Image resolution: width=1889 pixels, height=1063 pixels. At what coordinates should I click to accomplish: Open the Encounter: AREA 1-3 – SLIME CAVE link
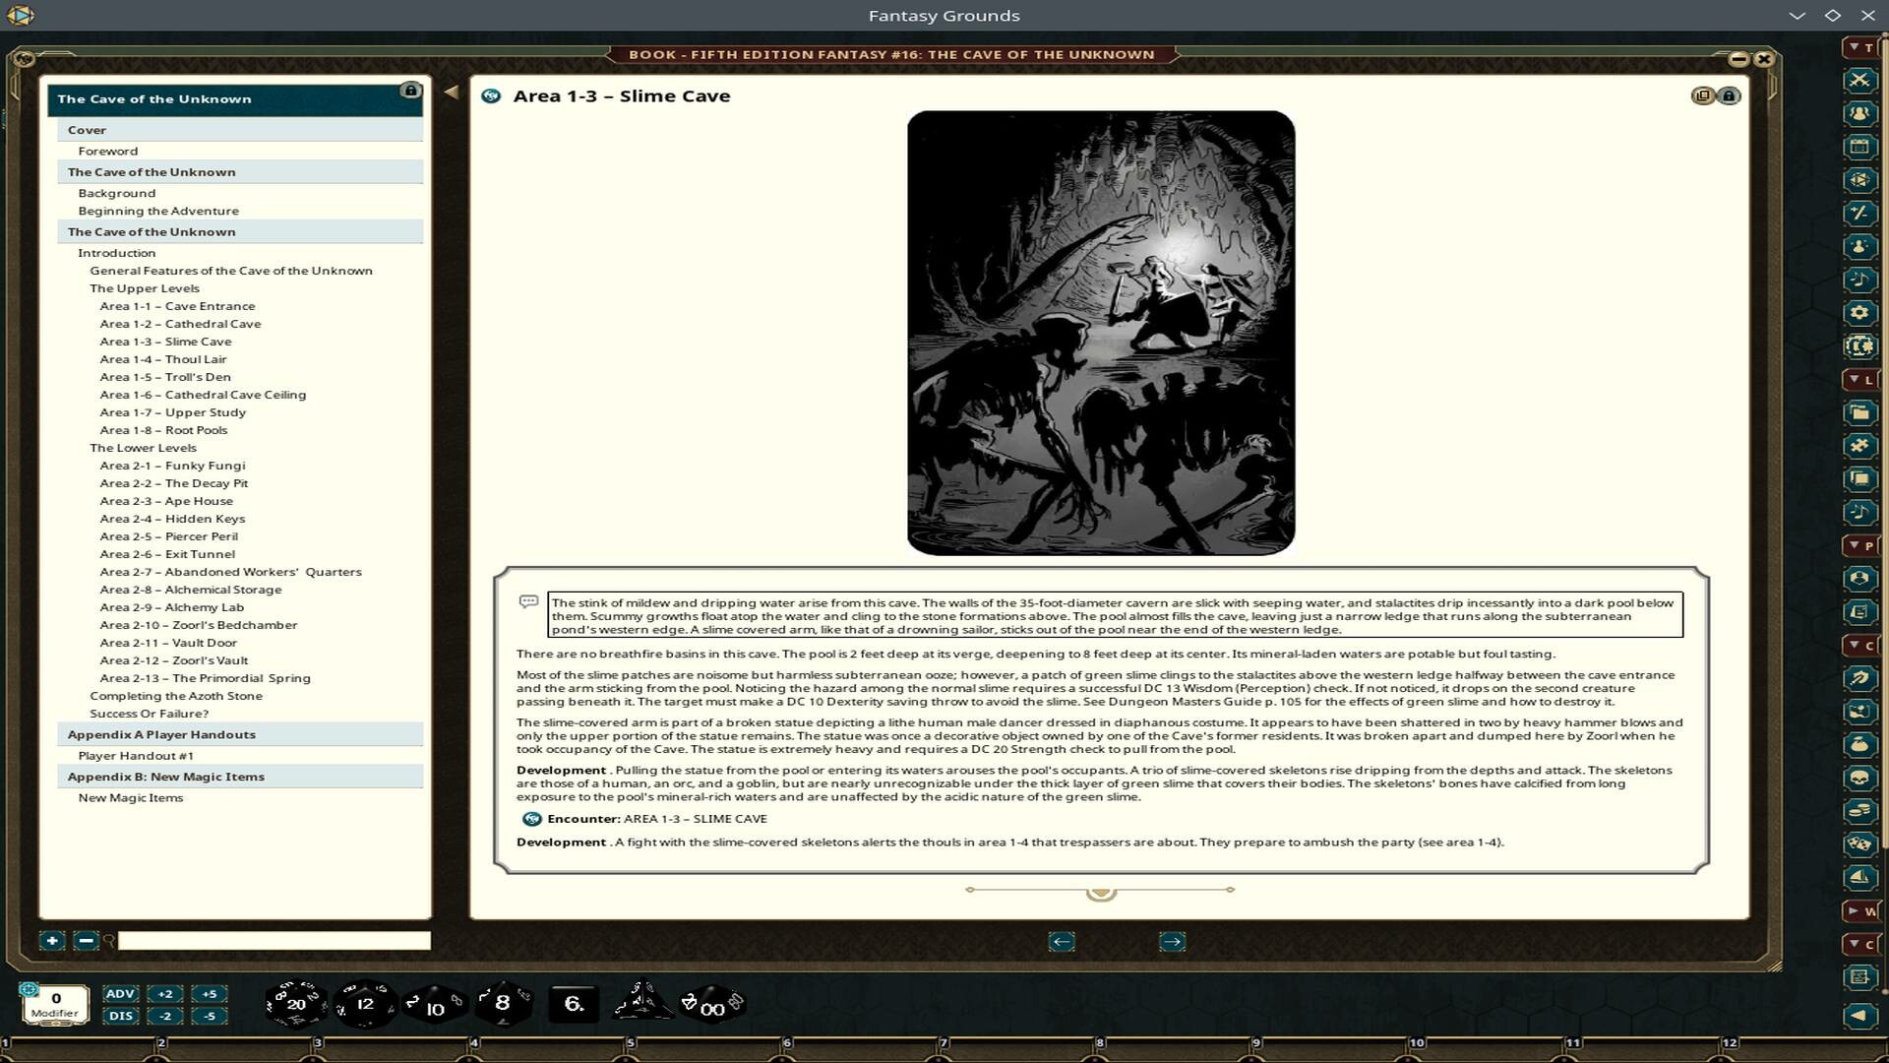coord(649,818)
